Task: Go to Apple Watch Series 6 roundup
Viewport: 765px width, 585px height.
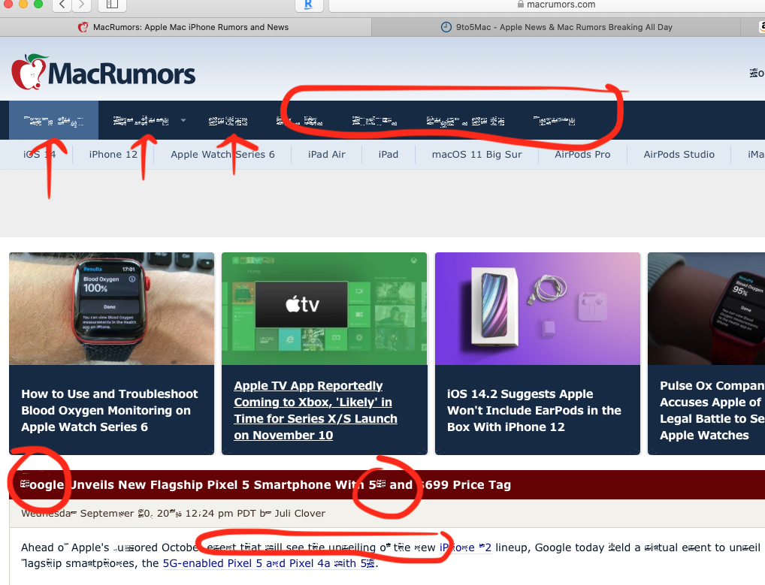Action: point(222,155)
